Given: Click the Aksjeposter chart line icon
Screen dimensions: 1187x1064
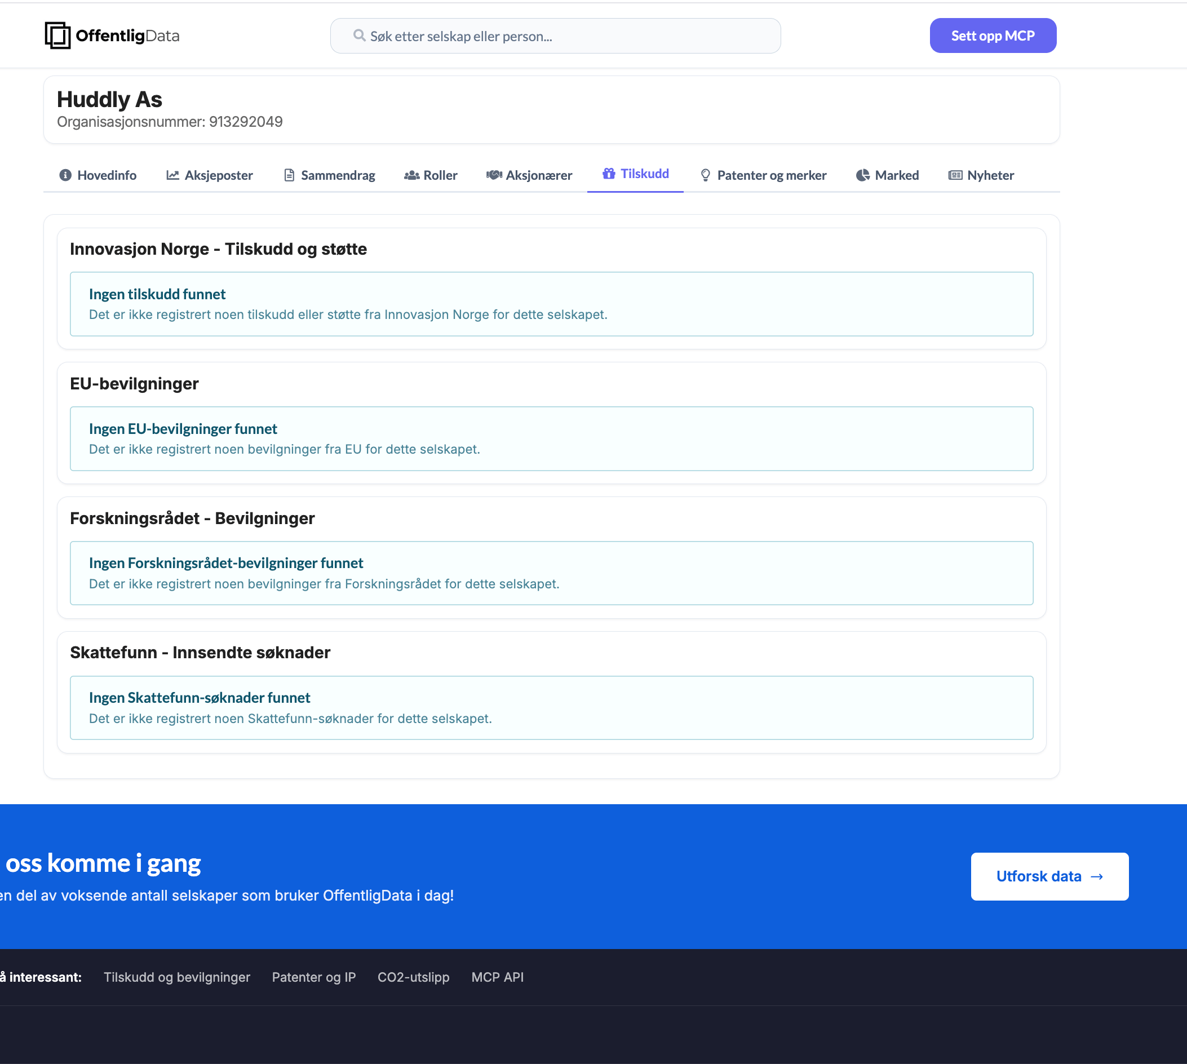Looking at the screenshot, I should [x=172, y=175].
